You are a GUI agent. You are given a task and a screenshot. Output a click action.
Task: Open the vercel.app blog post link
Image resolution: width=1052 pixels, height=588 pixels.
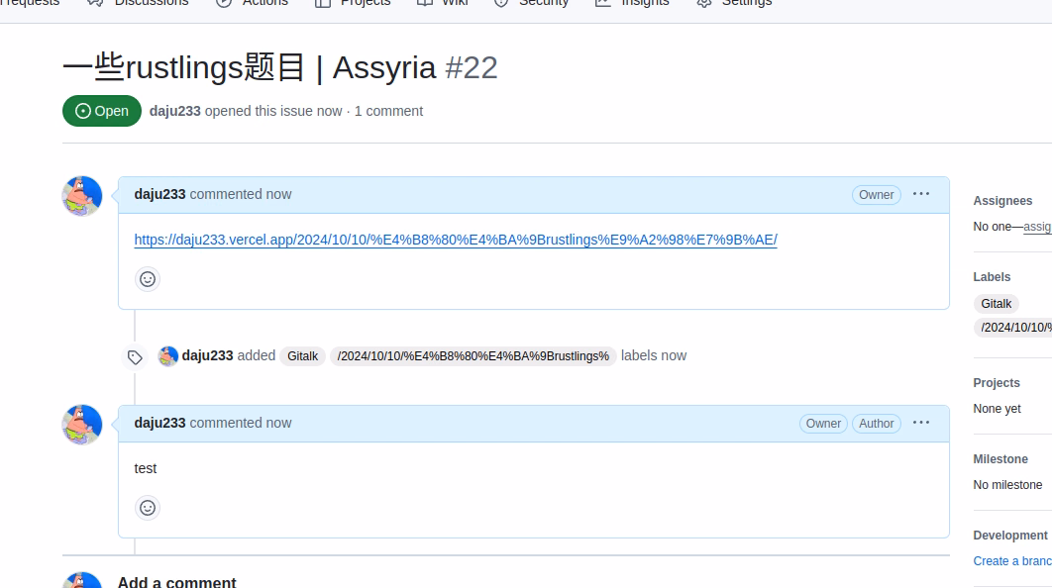click(456, 240)
